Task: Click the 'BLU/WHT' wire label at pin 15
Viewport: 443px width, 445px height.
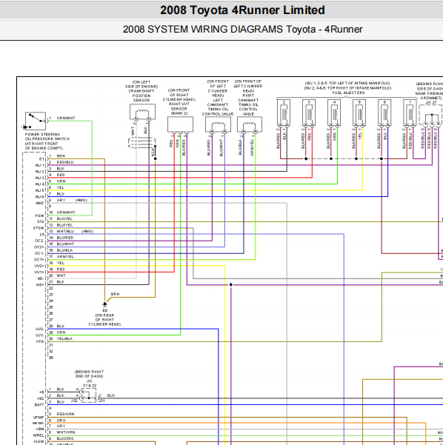Action: (65, 244)
